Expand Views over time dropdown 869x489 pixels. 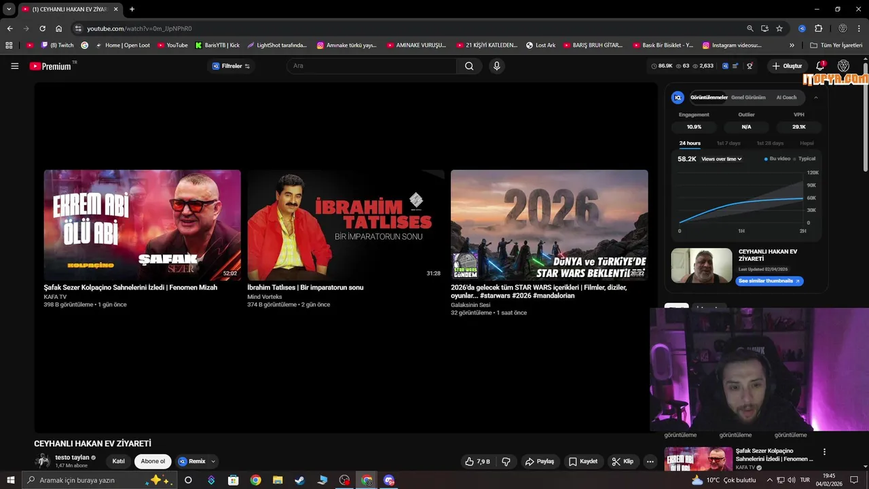pos(722,159)
